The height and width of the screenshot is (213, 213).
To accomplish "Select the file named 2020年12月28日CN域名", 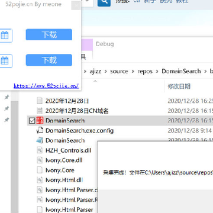I will [x=77, y=111].
